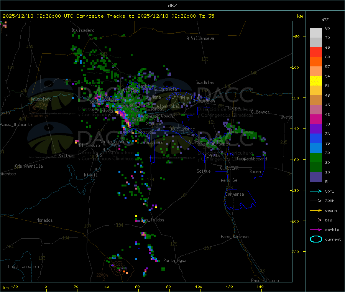Click the Guadales map label
345x292 pixels.
pyautogui.click(x=205, y=82)
